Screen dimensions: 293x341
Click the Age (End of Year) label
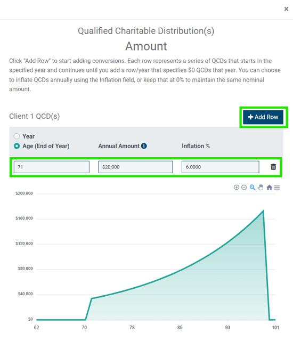(46, 146)
